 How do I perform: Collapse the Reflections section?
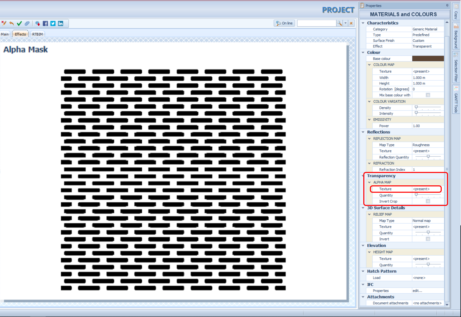[x=363, y=132]
